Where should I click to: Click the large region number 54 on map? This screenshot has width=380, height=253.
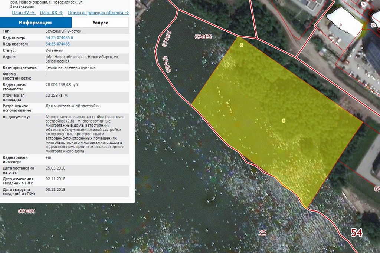tap(357, 233)
